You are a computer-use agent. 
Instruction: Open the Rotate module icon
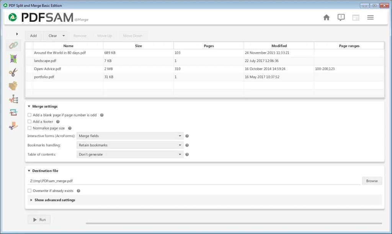click(13, 112)
